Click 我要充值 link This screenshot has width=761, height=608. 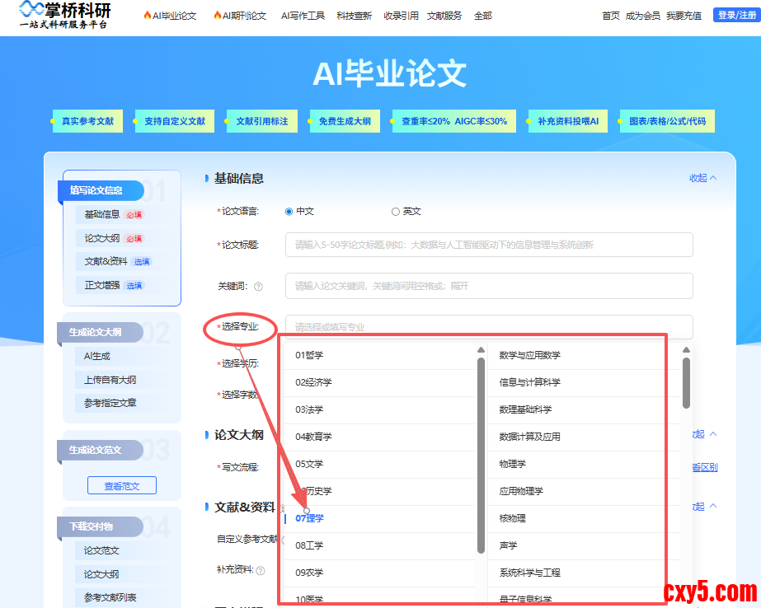coord(683,16)
